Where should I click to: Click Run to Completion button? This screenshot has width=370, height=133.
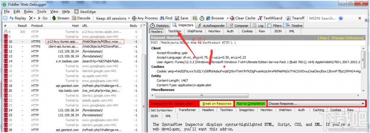(251, 104)
